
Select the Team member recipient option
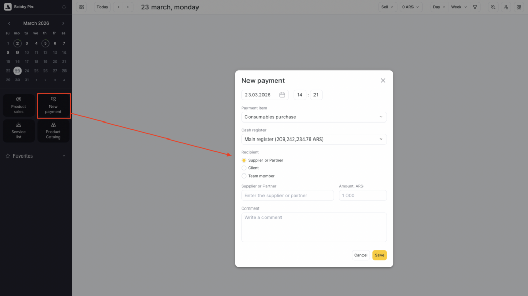244,176
